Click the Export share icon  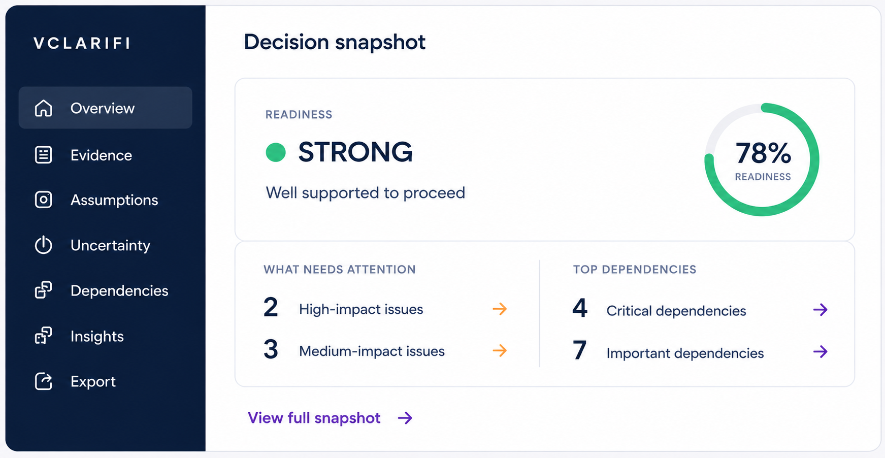(x=44, y=381)
